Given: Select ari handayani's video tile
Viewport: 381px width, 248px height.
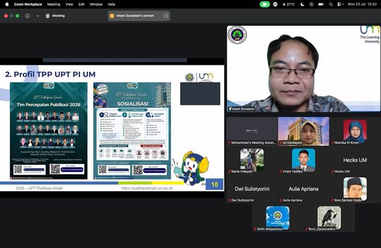Looking at the screenshot, I should click(303, 131).
